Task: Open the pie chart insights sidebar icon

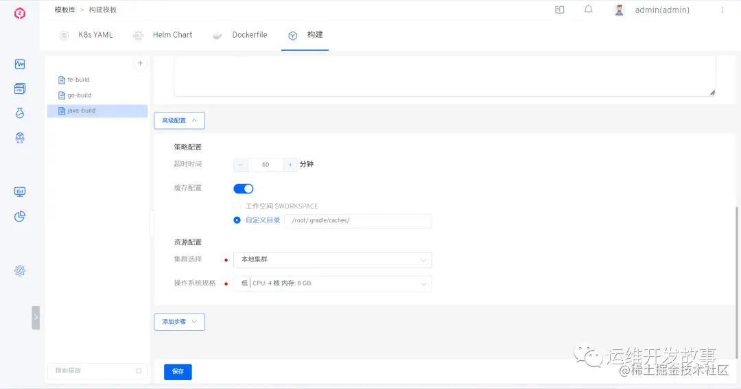Action: coord(20,216)
